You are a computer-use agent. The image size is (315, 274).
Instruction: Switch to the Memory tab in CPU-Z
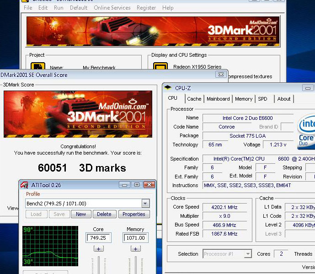click(244, 99)
